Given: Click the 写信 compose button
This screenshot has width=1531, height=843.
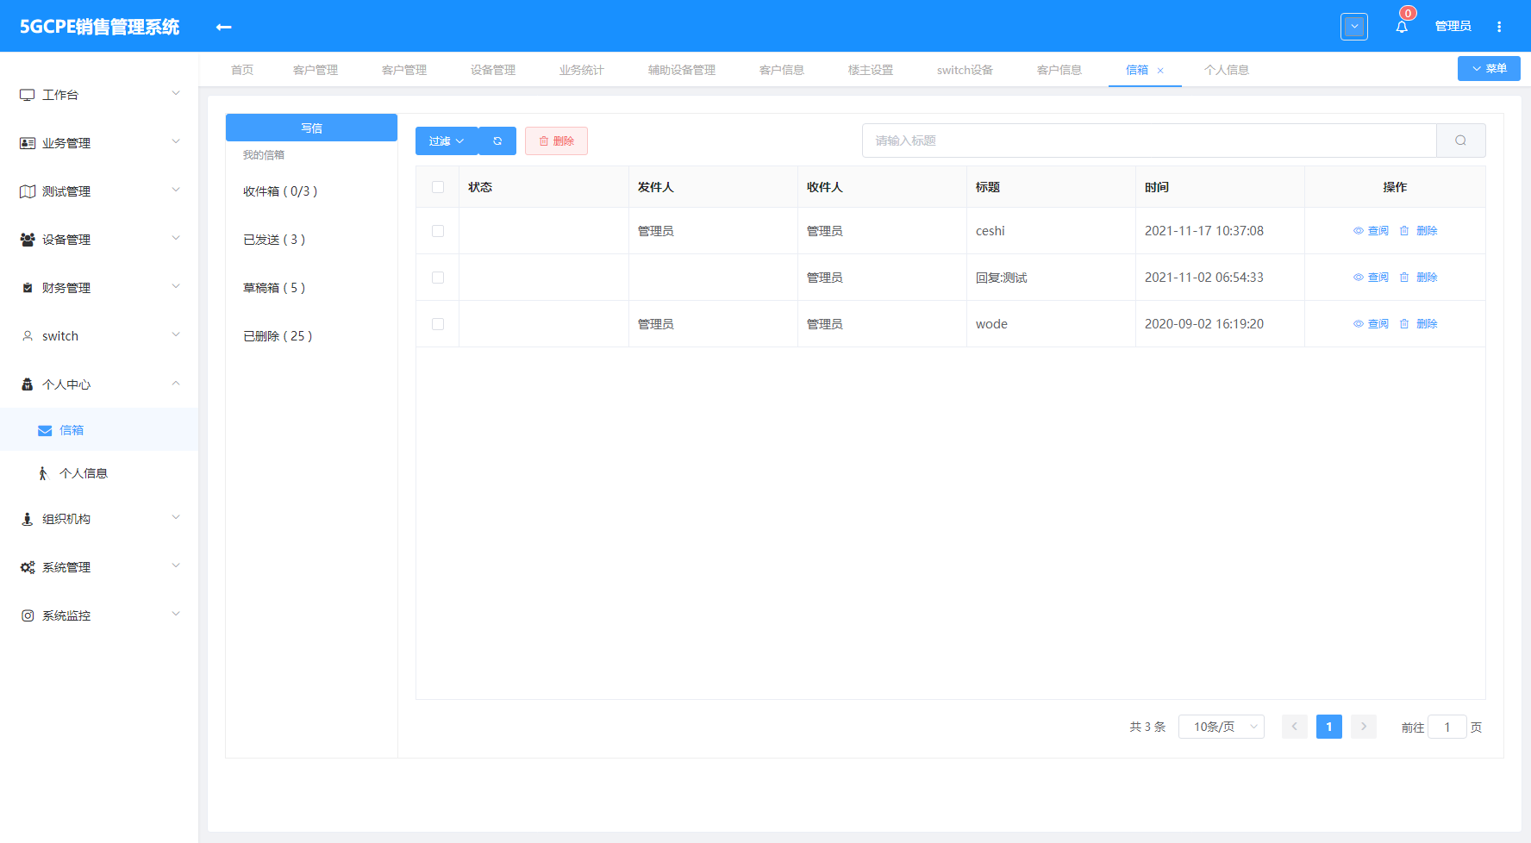Looking at the screenshot, I should click(x=311, y=127).
